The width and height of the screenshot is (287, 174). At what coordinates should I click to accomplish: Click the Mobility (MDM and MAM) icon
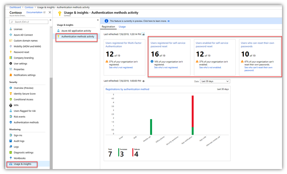pyautogui.click(x=11, y=46)
